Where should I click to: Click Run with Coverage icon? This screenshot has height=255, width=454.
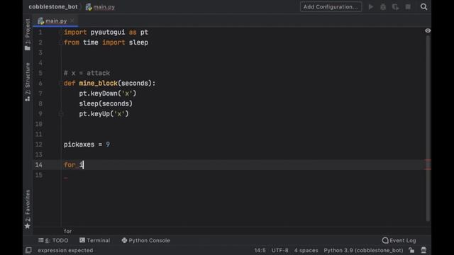point(396,7)
